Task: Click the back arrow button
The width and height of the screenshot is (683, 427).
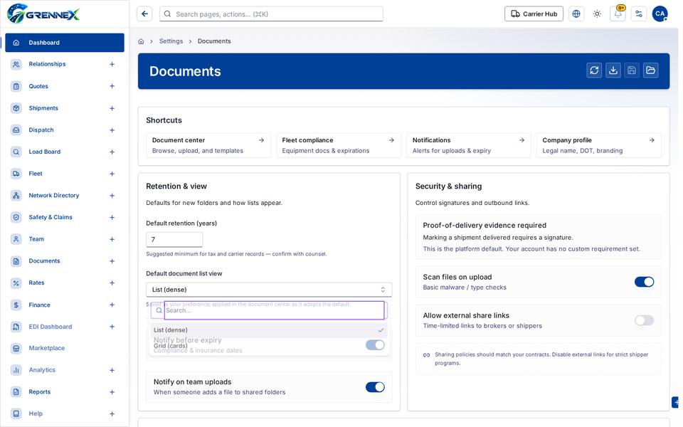Action: (x=144, y=14)
